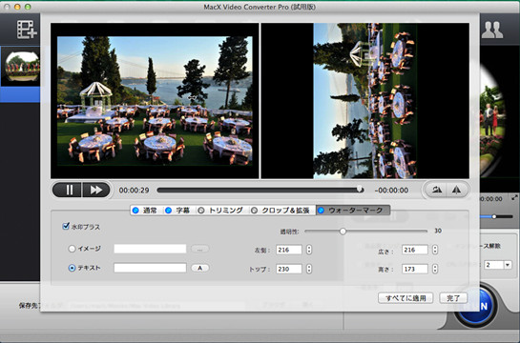Click the watermark text input field

point(150,268)
